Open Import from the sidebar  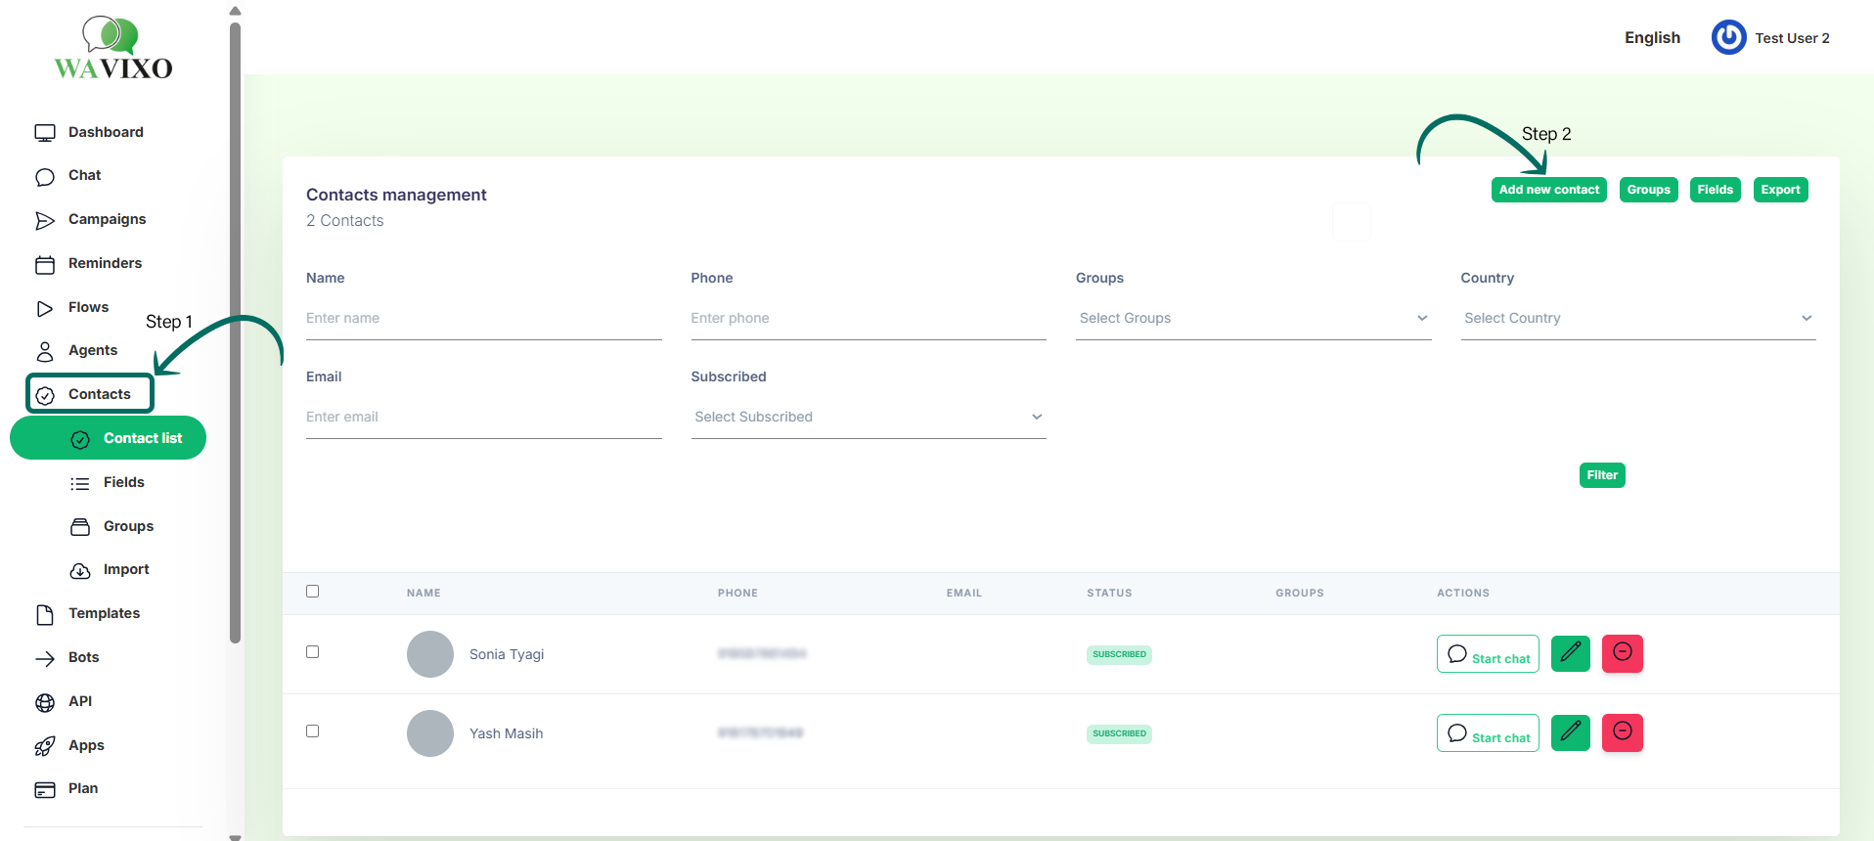pyautogui.click(x=125, y=570)
